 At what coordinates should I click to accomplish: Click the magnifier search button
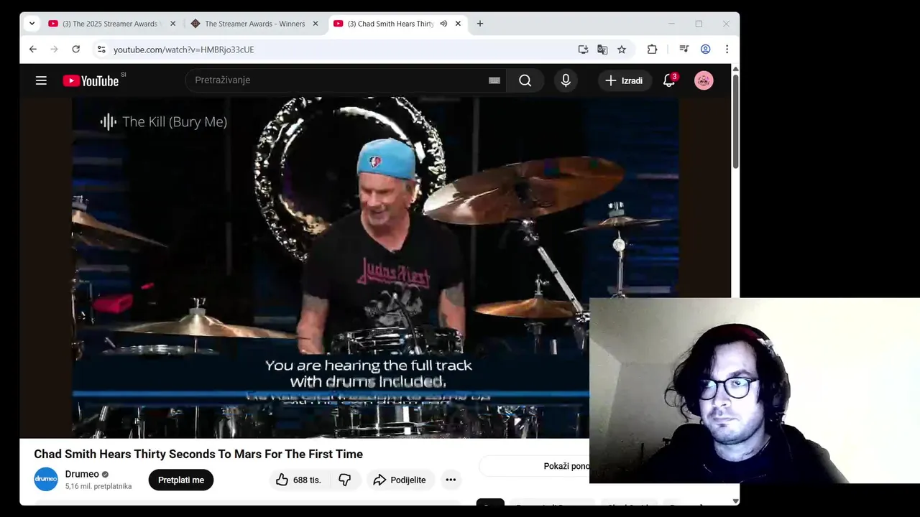coord(525,80)
